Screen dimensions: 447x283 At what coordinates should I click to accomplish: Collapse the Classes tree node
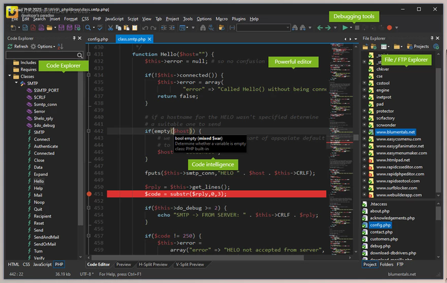[x=10, y=76]
